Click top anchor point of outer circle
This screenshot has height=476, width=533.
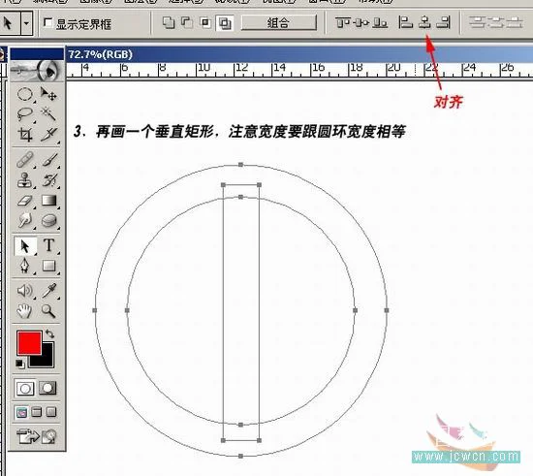(240, 165)
